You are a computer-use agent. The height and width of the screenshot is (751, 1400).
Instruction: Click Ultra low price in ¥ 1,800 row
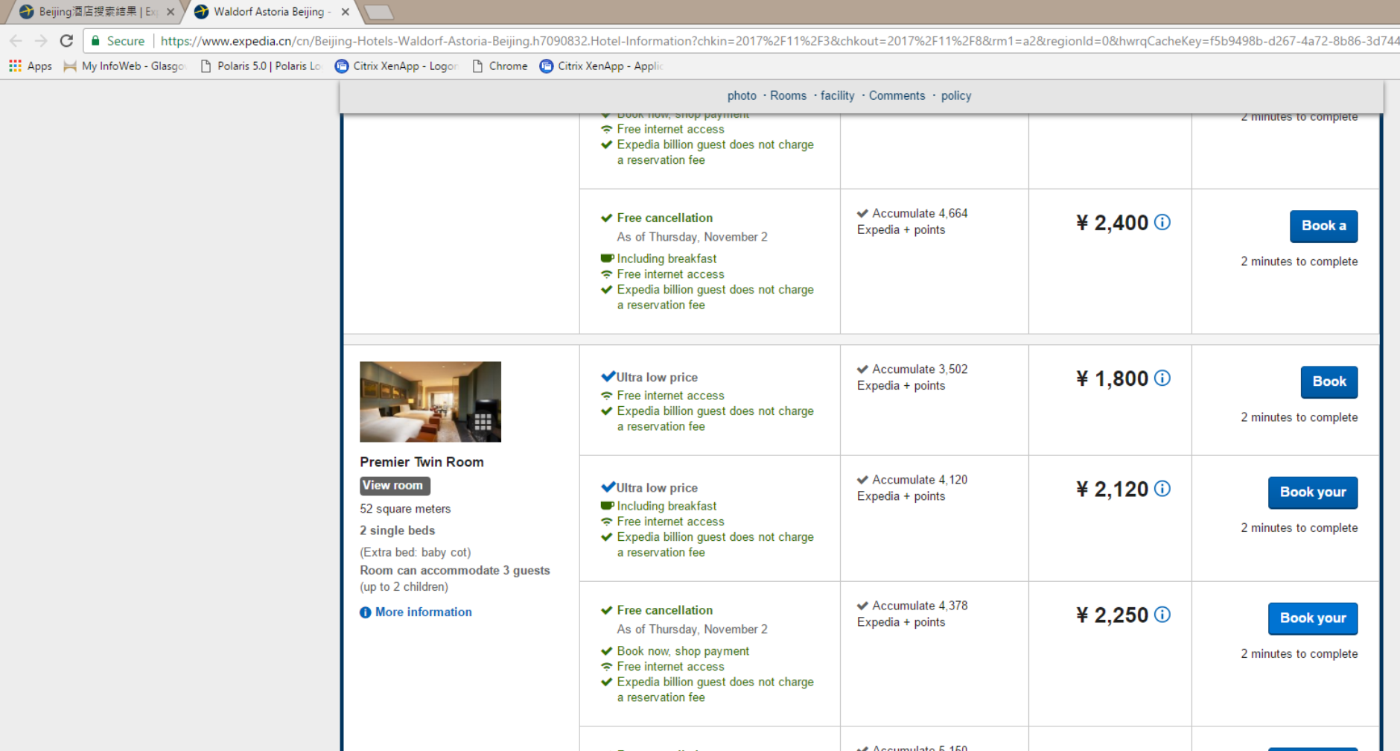[x=657, y=377]
